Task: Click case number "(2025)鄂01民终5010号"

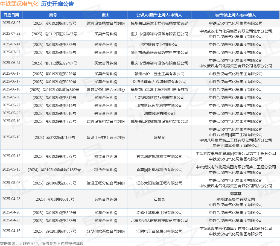Action: [54, 200]
